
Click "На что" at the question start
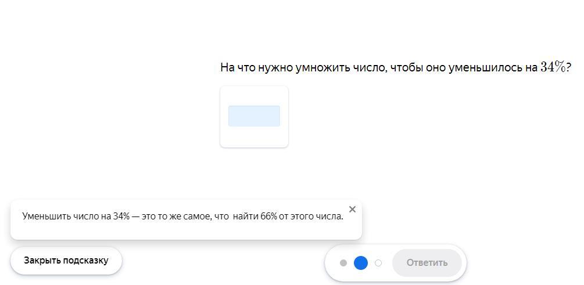point(235,68)
